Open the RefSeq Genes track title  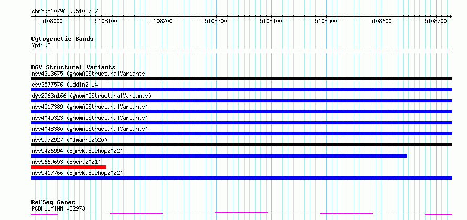[x=53, y=203]
